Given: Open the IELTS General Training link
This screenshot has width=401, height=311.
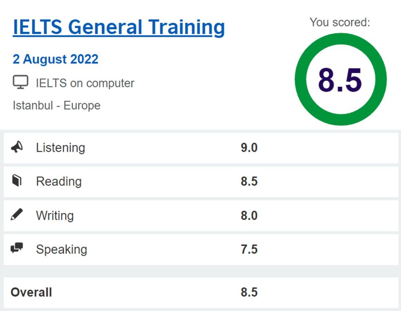Looking at the screenshot, I should pyautogui.click(x=119, y=27).
